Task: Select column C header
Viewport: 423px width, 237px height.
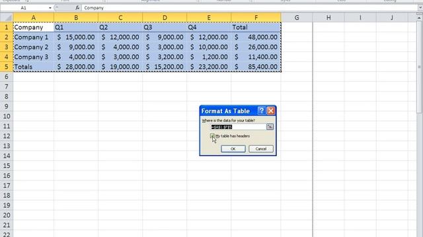Action: [120, 18]
